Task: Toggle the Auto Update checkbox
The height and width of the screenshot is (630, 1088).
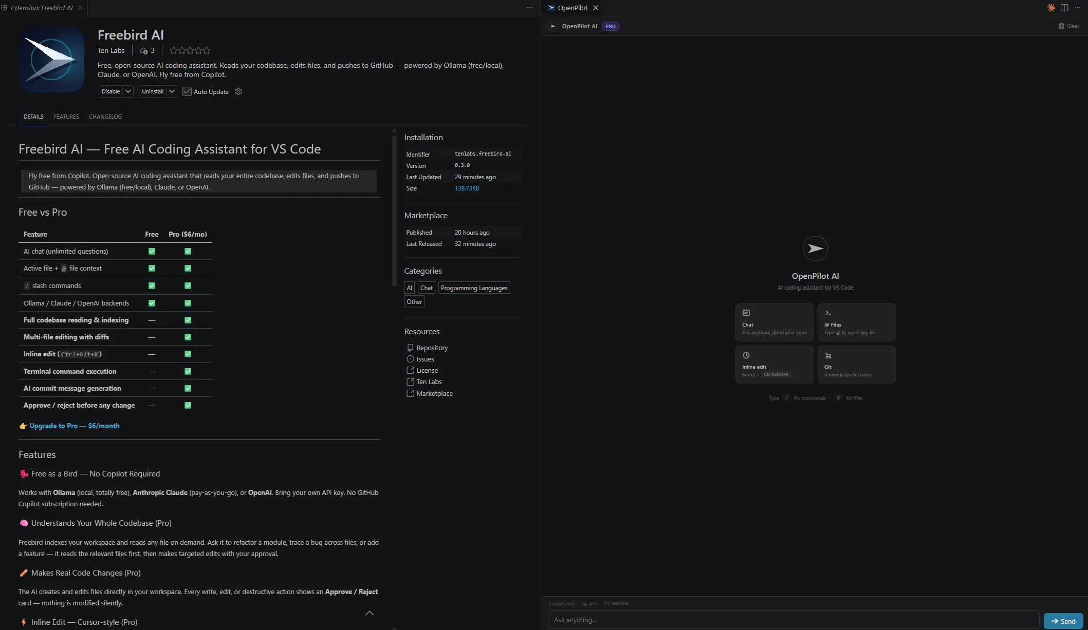Action: (x=187, y=91)
